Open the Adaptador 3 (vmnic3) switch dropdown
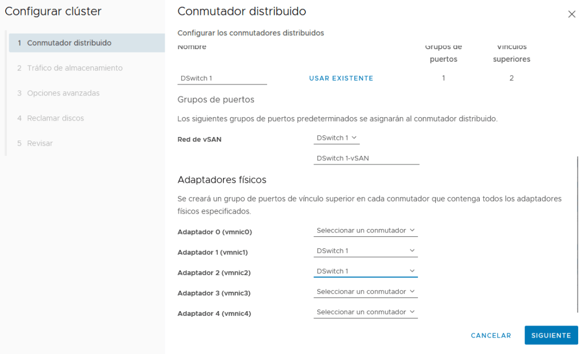The height and width of the screenshot is (354, 585). [365, 292]
